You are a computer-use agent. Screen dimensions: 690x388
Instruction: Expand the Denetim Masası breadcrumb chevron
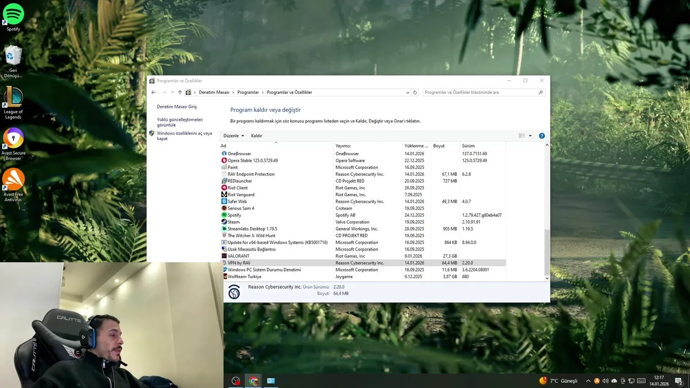click(233, 92)
